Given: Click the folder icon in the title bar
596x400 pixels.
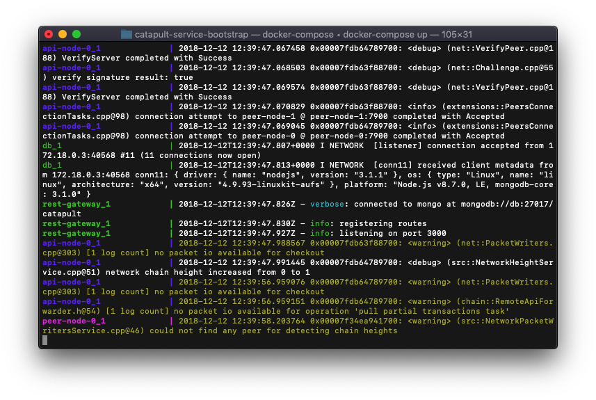Looking at the screenshot, I should point(126,35).
